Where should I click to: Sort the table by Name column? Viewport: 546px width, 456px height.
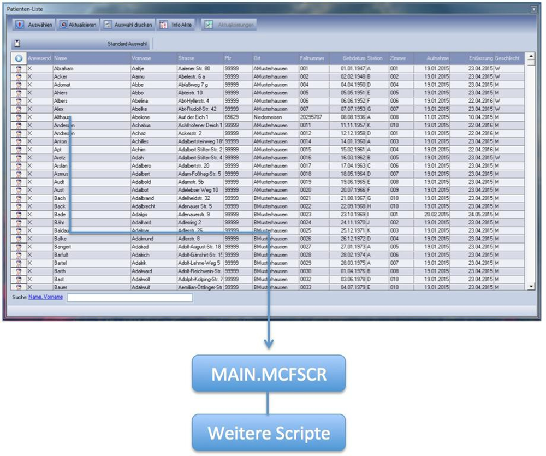(61, 58)
